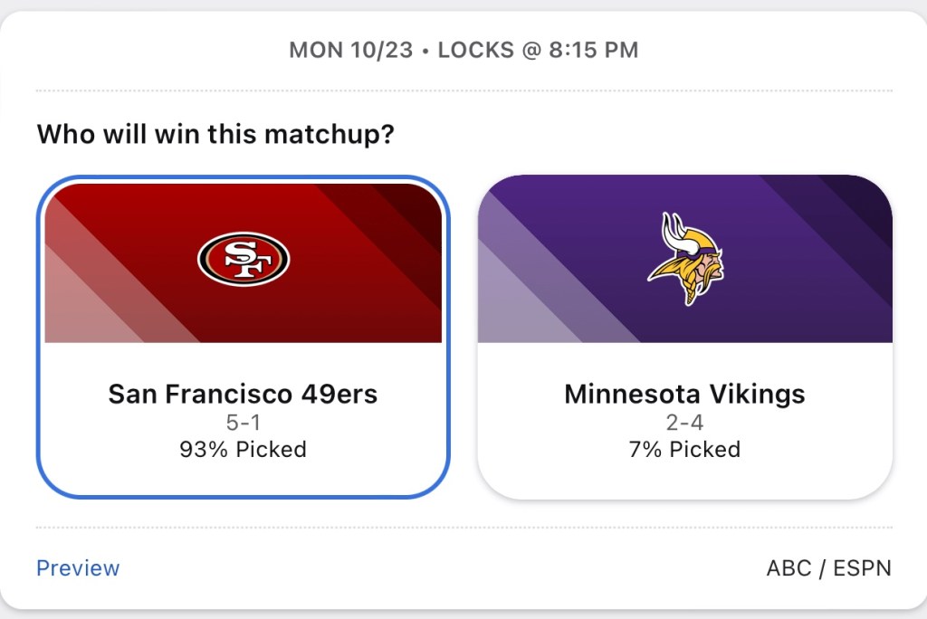Click the ABC / ESPN broadcast label
This screenshot has width=927, height=619.
[x=828, y=568]
